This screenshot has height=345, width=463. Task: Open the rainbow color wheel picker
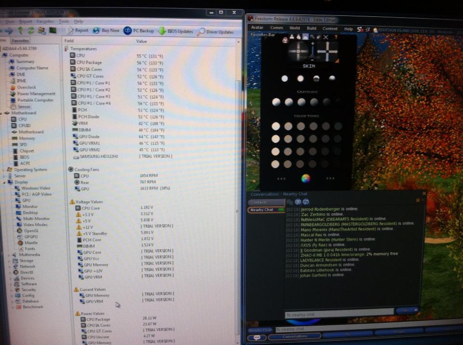click(x=306, y=178)
